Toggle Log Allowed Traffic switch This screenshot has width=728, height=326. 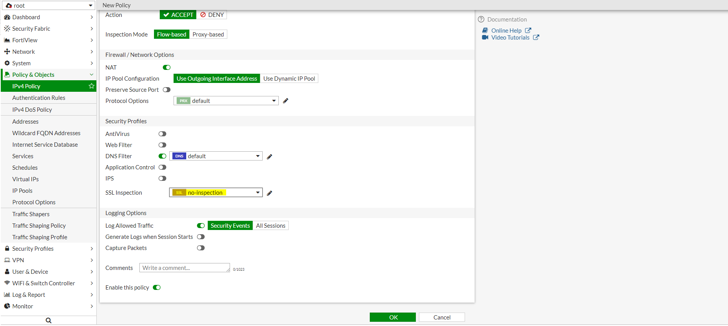point(201,226)
